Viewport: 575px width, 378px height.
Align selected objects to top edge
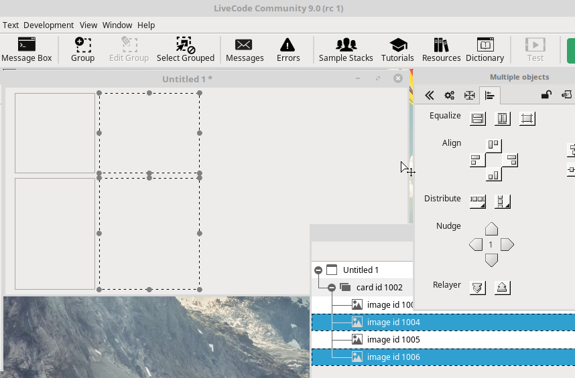coord(494,145)
